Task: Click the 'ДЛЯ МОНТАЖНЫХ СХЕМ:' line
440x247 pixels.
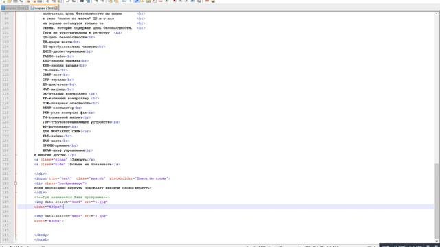Action: pos(66,131)
